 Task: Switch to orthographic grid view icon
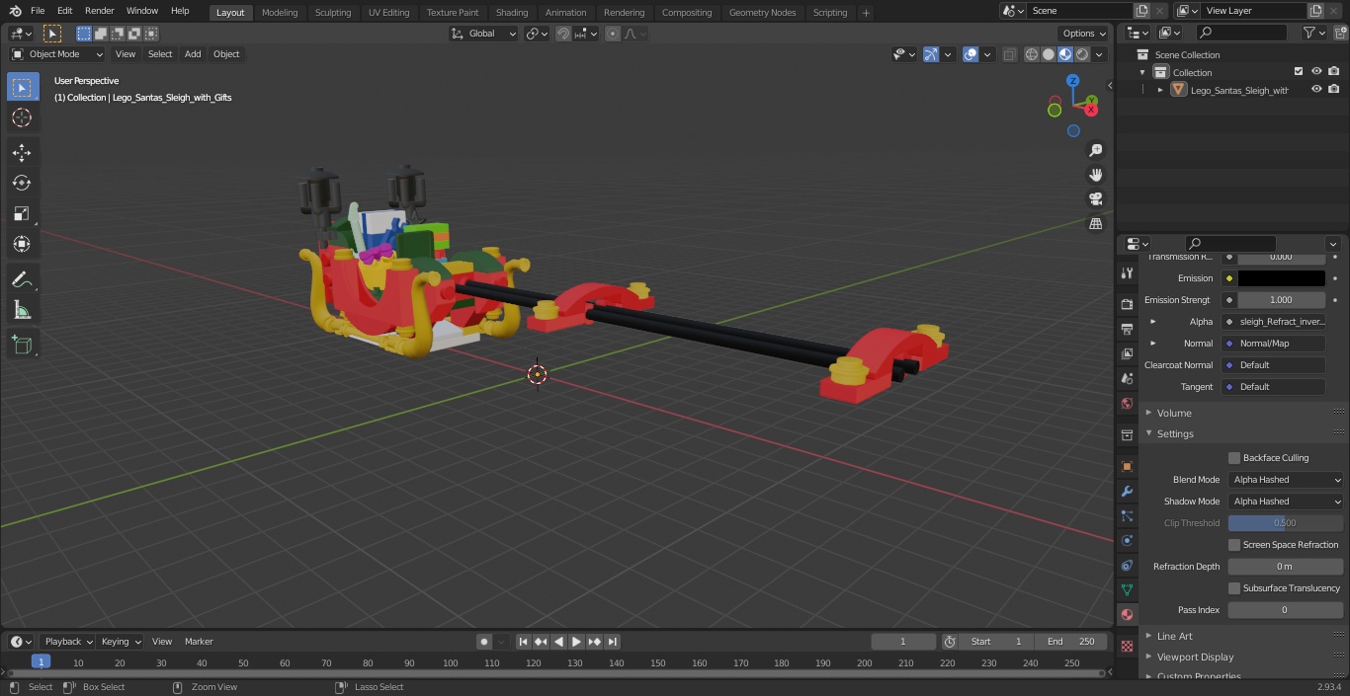click(x=1096, y=224)
